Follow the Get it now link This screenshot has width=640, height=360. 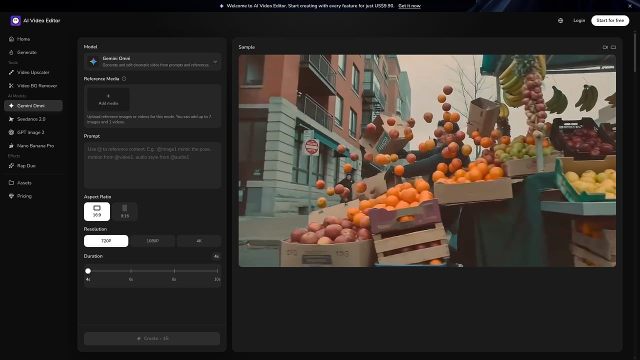[x=409, y=6]
